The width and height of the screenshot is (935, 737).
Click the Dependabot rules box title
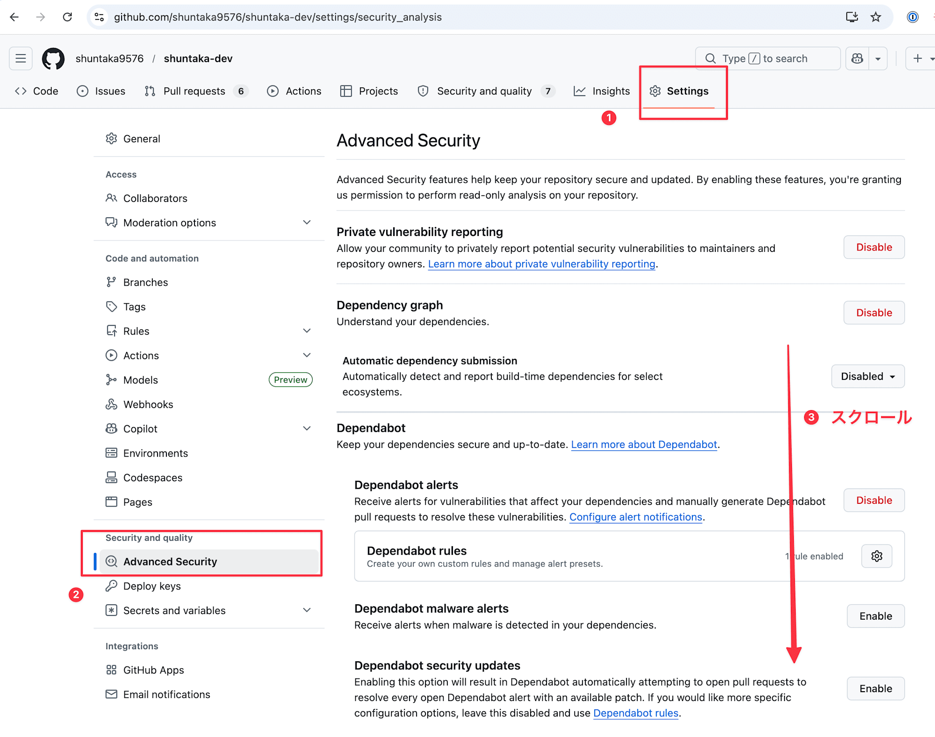pyautogui.click(x=417, y=551)
